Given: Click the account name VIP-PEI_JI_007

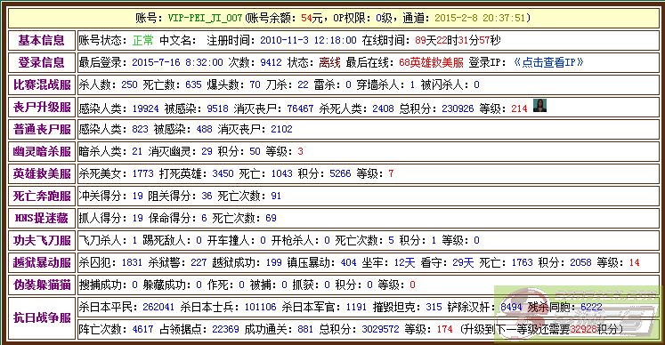Looking at the screenshot, I should (205, 18).
